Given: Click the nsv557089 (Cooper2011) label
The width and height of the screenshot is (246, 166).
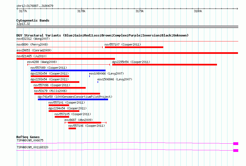Looking at the screenshot, I should [49, 68].
